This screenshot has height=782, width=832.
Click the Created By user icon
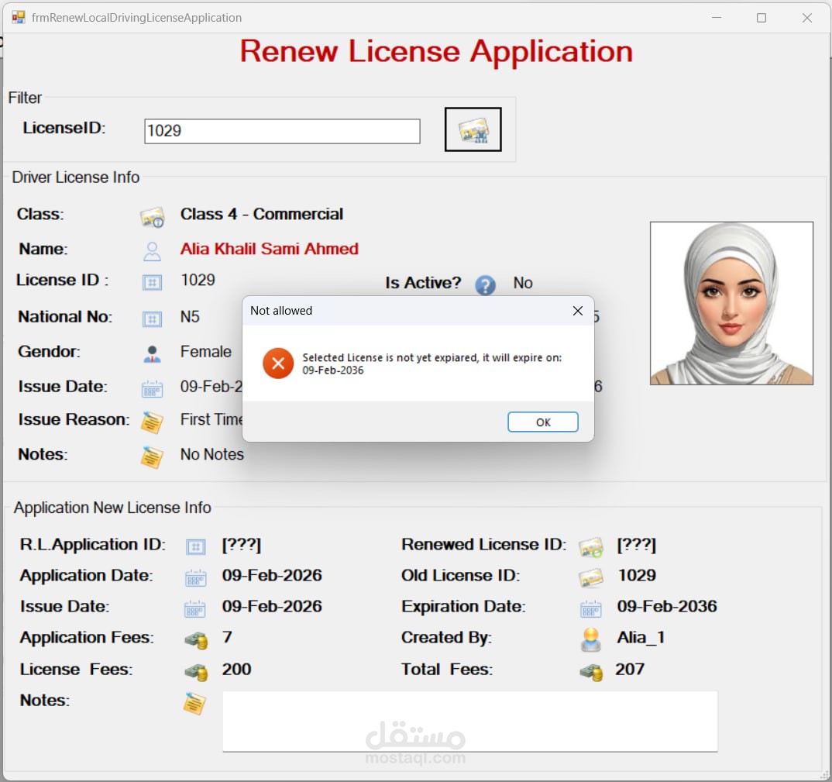tap(590, 639)
